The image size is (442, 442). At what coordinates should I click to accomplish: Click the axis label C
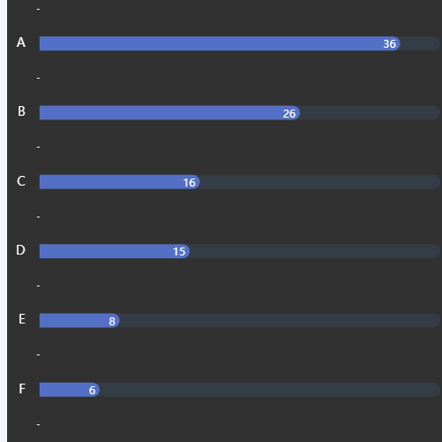point(21,181)
